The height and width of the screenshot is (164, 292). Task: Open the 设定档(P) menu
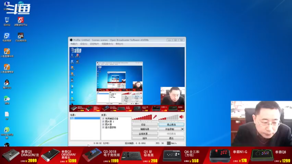click(x=95, y=44)
